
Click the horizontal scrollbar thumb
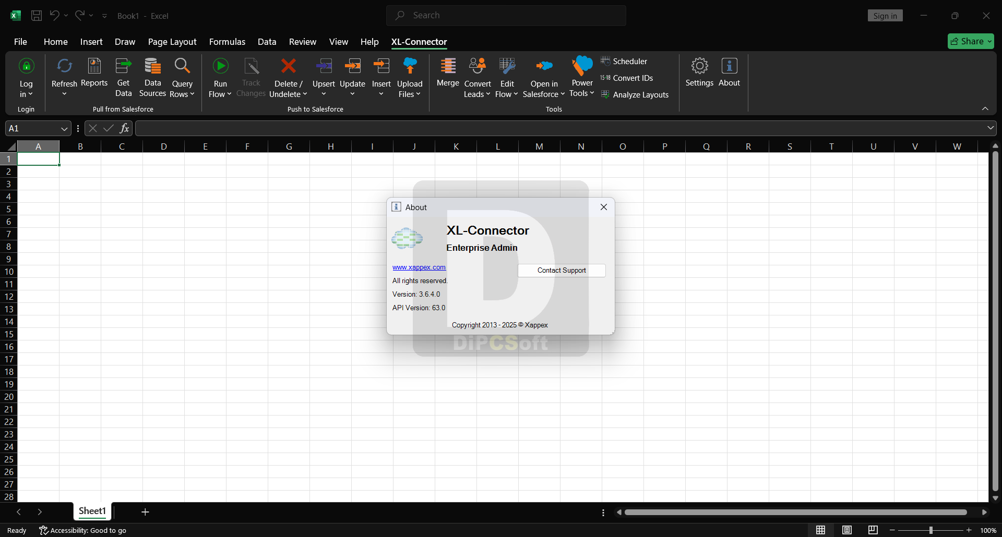click(x=795, y=512)
